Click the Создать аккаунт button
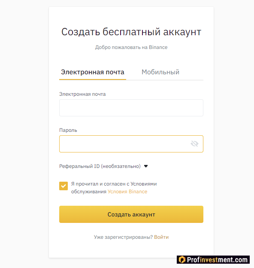254x268 pixels. point(131,214)
